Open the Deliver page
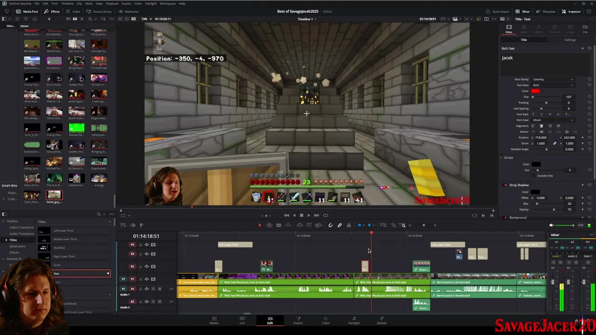596x335 pixels. [x=381, y=321]
